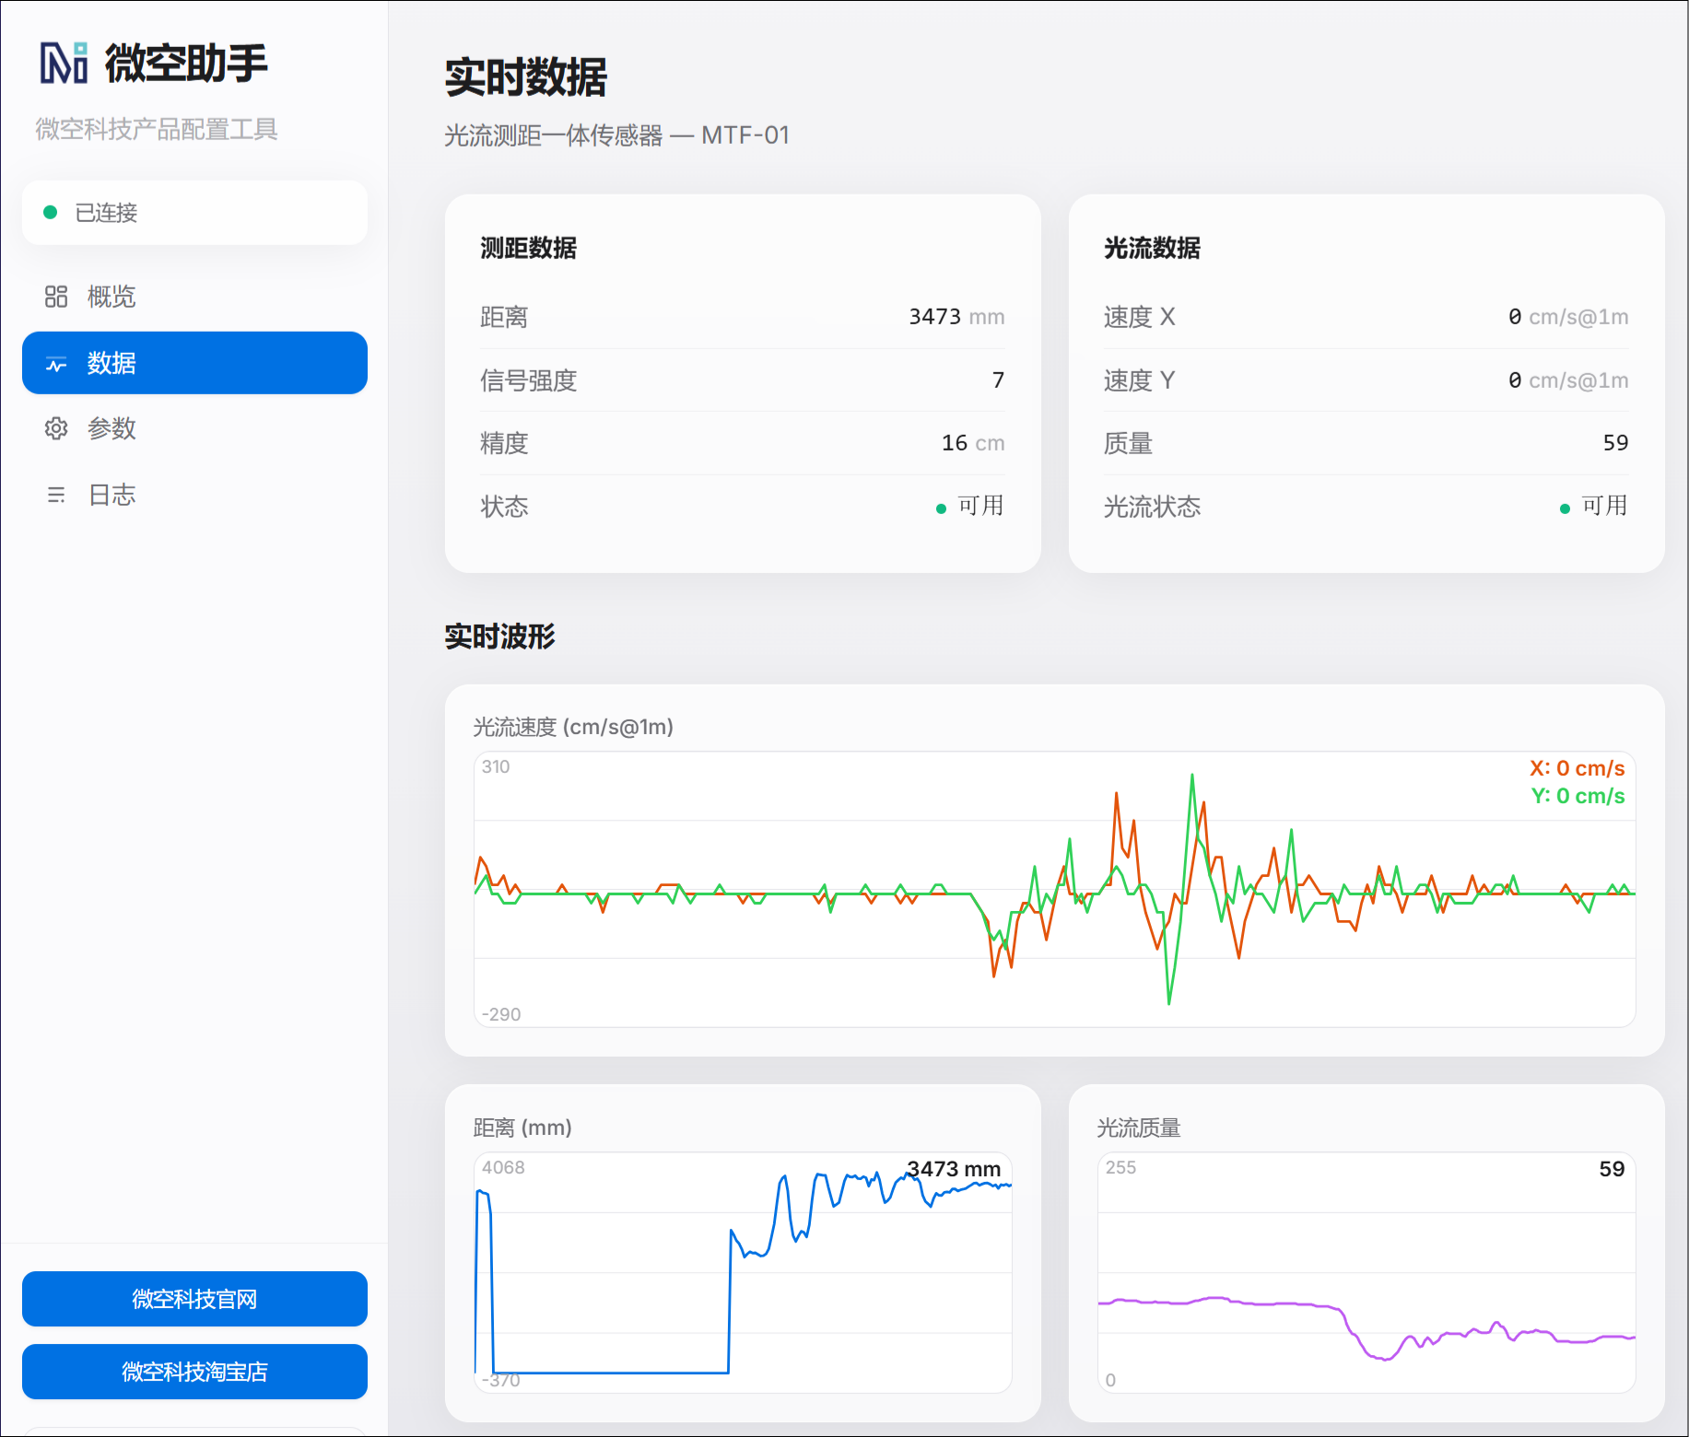
Task: Click the Y: 0 cm/s legend label
Action: click(x=1578, y=796)
